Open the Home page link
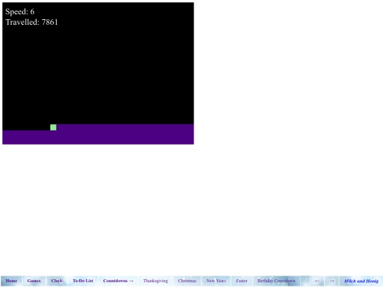Image resolution: width=383 pixels, height=287 pixels. 11,281
